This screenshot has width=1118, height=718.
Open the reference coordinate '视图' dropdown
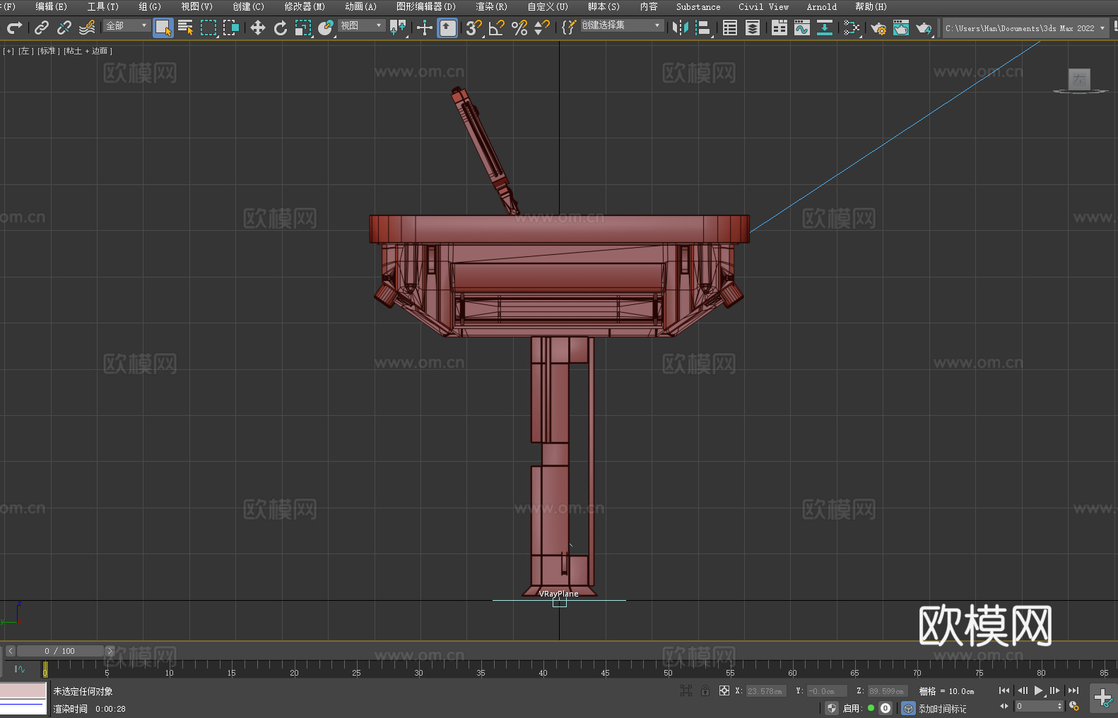tap(361, 25)
